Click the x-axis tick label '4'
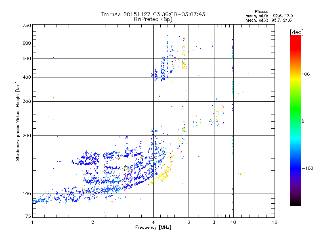 153,222
